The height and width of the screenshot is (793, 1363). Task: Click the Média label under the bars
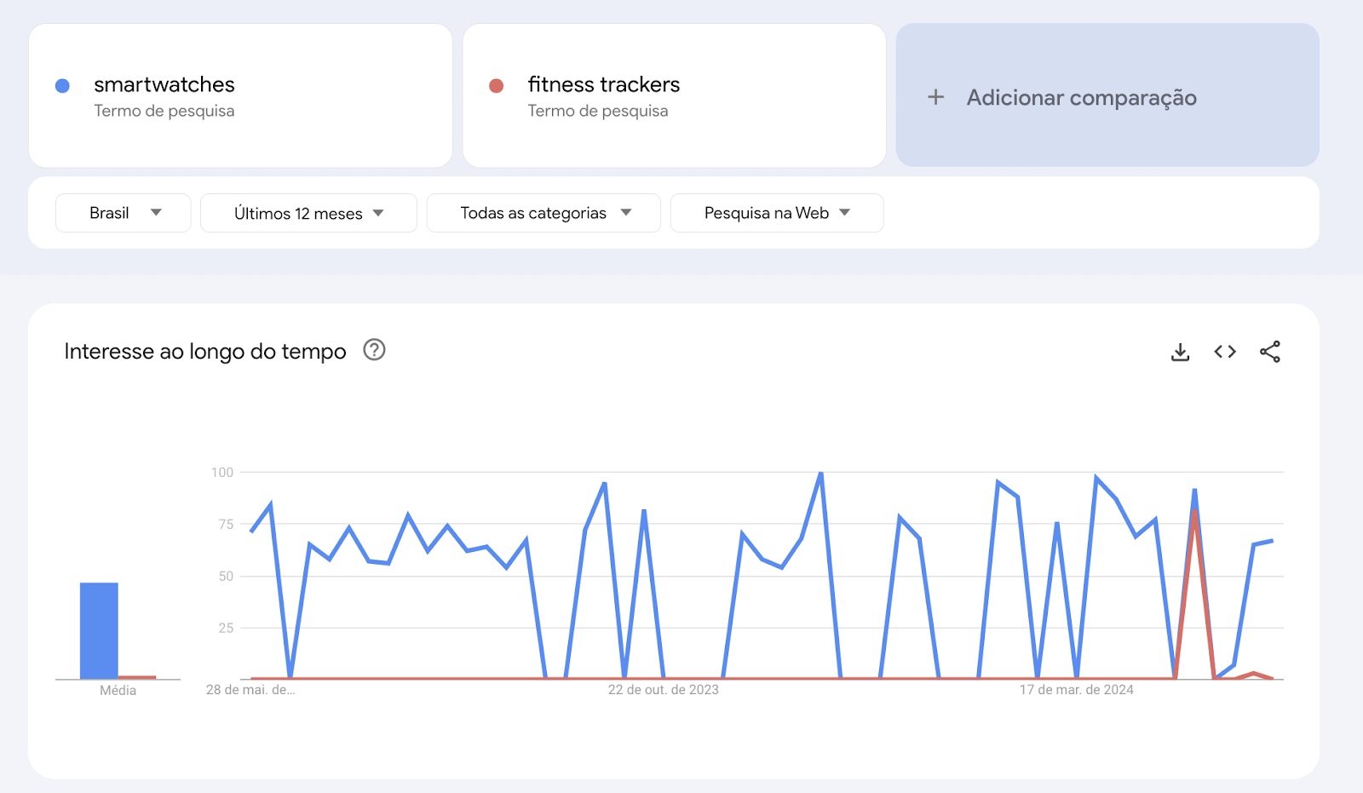[x=118, y=691]
